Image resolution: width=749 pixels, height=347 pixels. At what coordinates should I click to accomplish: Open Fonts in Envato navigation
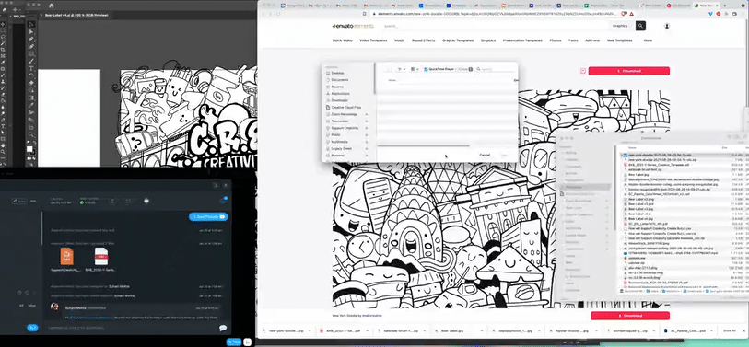point(573,40)
